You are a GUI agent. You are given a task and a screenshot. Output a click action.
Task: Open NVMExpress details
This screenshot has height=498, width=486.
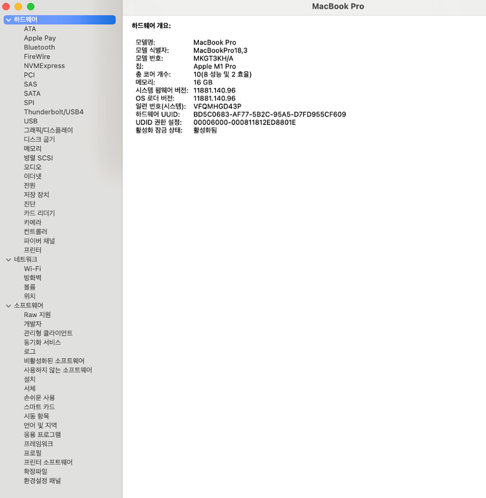click(x=44, y=66)
